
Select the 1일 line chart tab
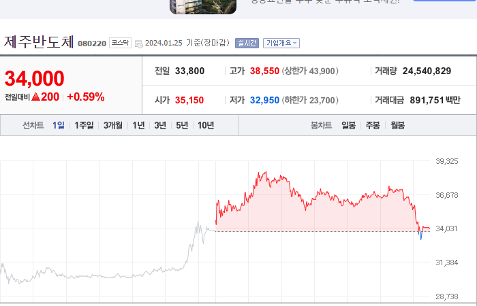(59, 125)
